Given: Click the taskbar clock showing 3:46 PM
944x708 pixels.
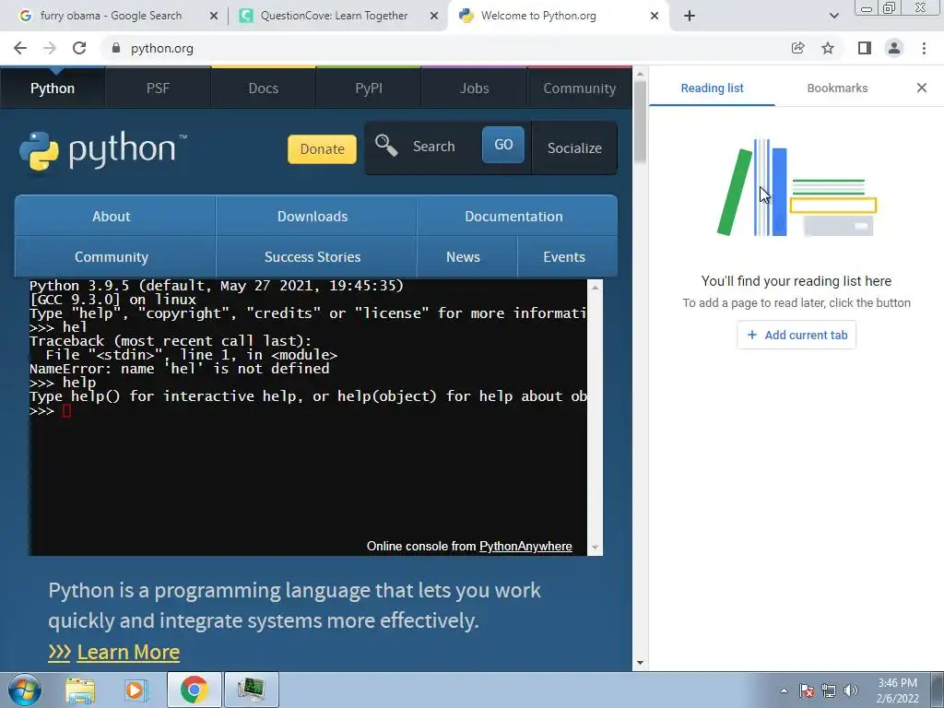Looking at the screenshot, I should point(898,690).
